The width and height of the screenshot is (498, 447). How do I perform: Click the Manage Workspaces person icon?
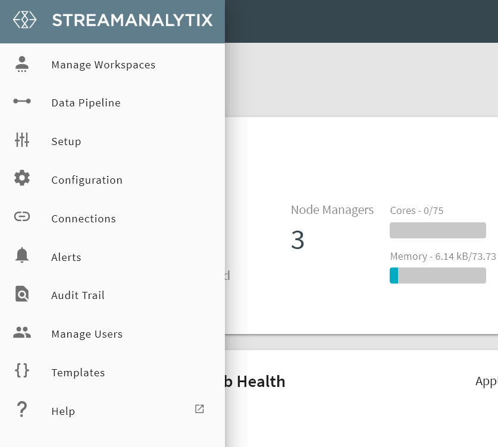(22, 64)
